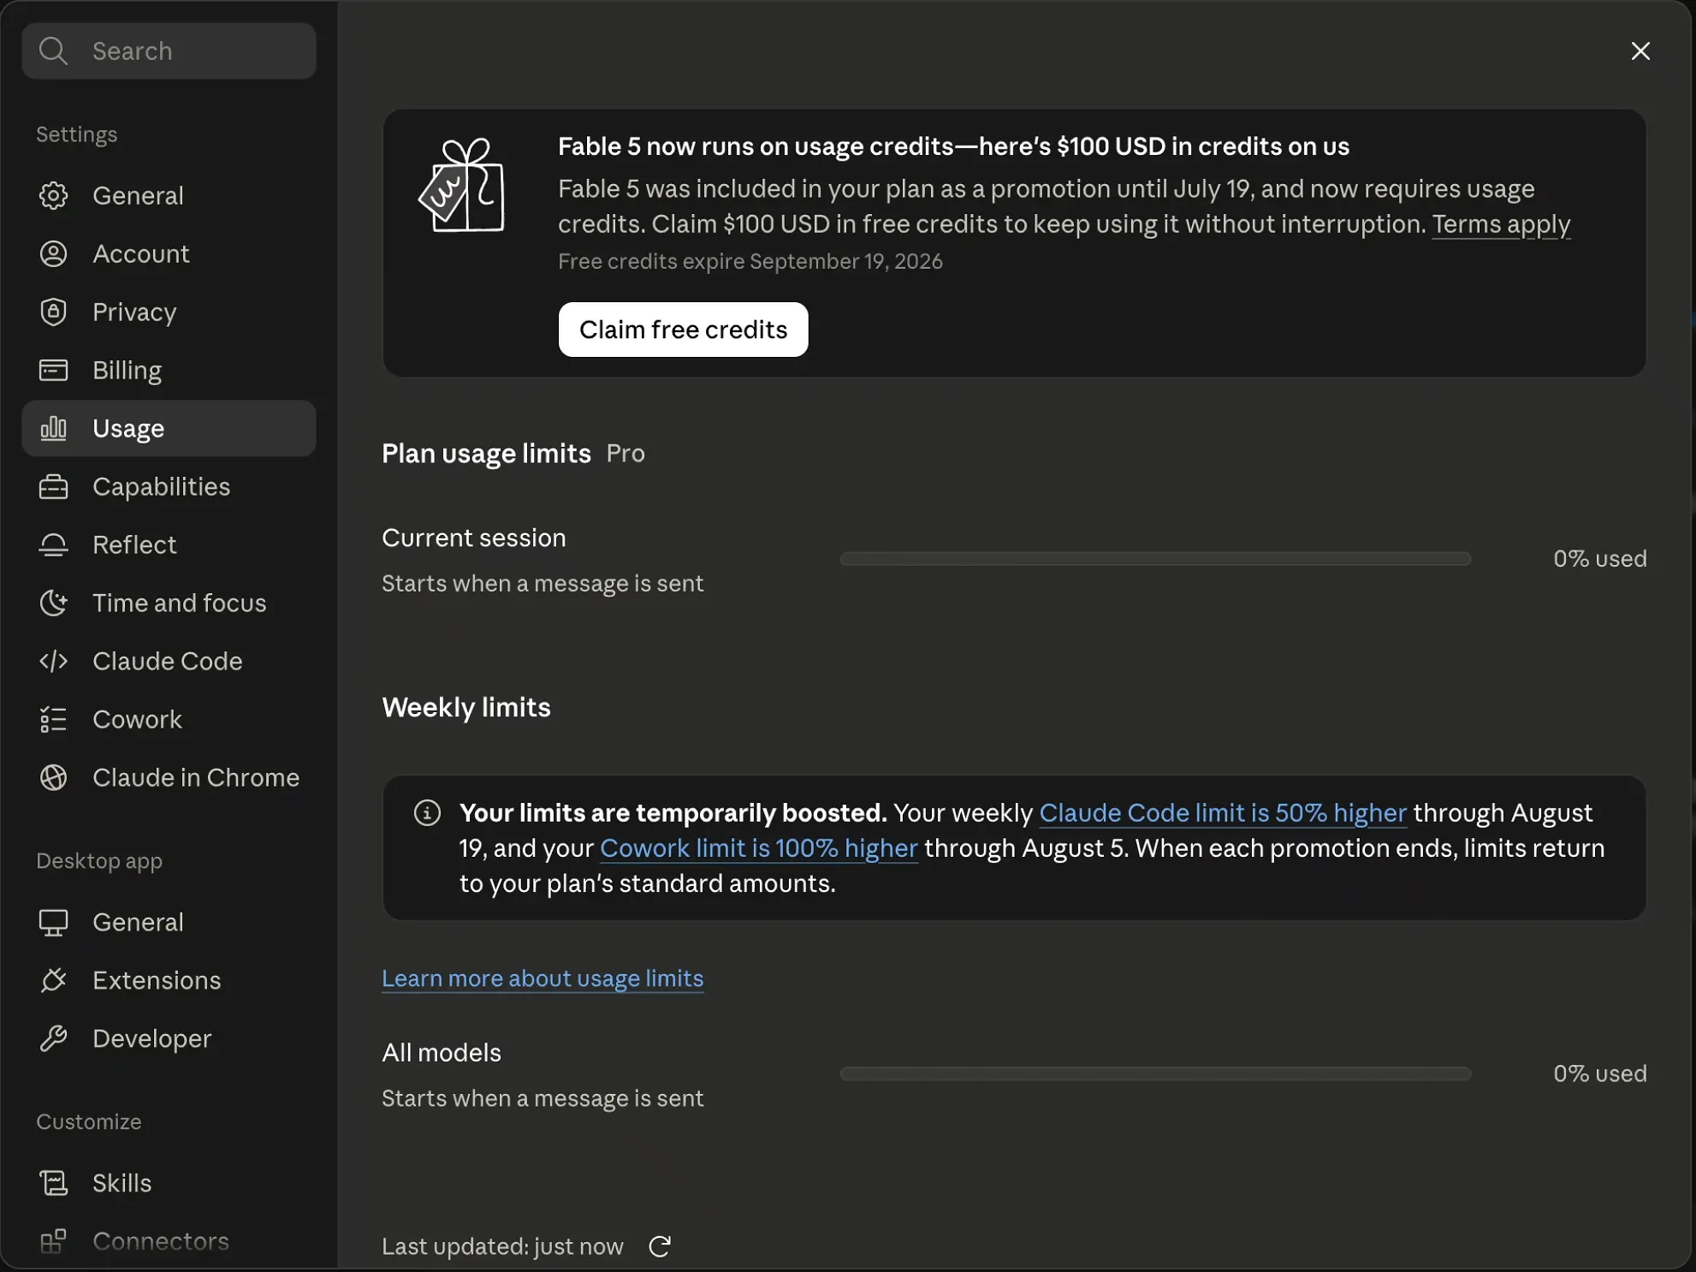Follow Claude Code limit is 50% higher link
This screenshot has width=1696, height=1272.
1223,812
